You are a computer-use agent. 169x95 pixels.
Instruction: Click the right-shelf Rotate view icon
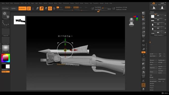pos(143,72)
